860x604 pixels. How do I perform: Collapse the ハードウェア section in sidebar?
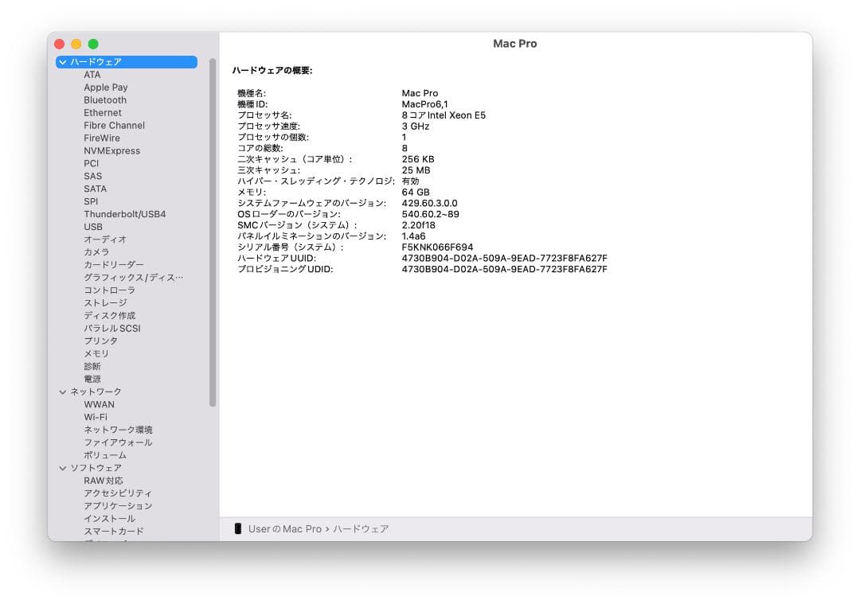click(x=63, y=61)
